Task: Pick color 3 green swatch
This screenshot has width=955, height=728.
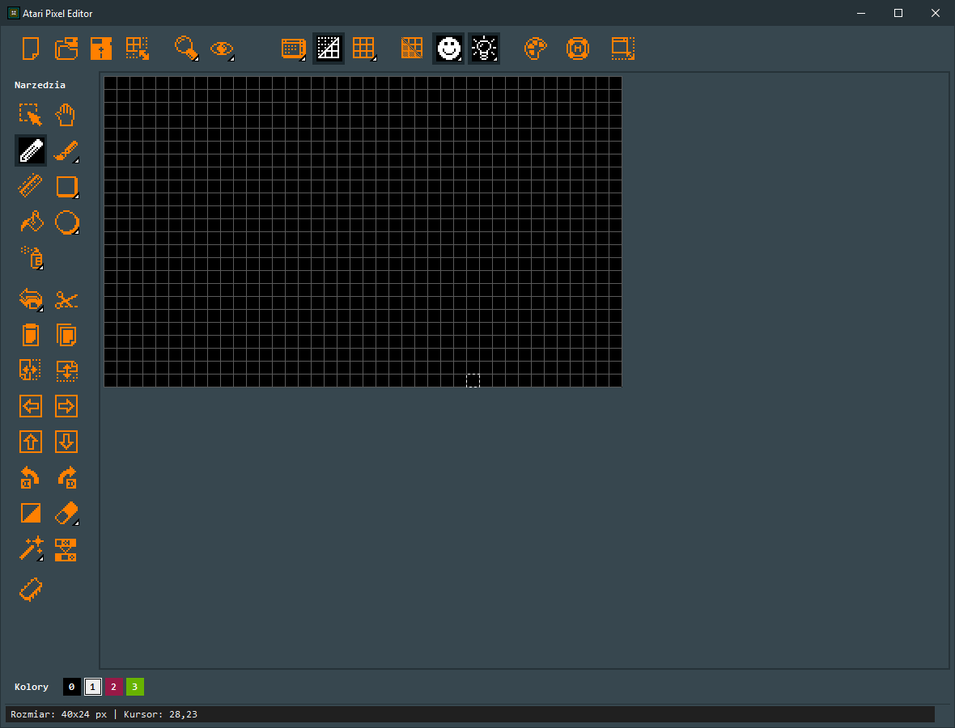Action: click(x=134, y=687)
